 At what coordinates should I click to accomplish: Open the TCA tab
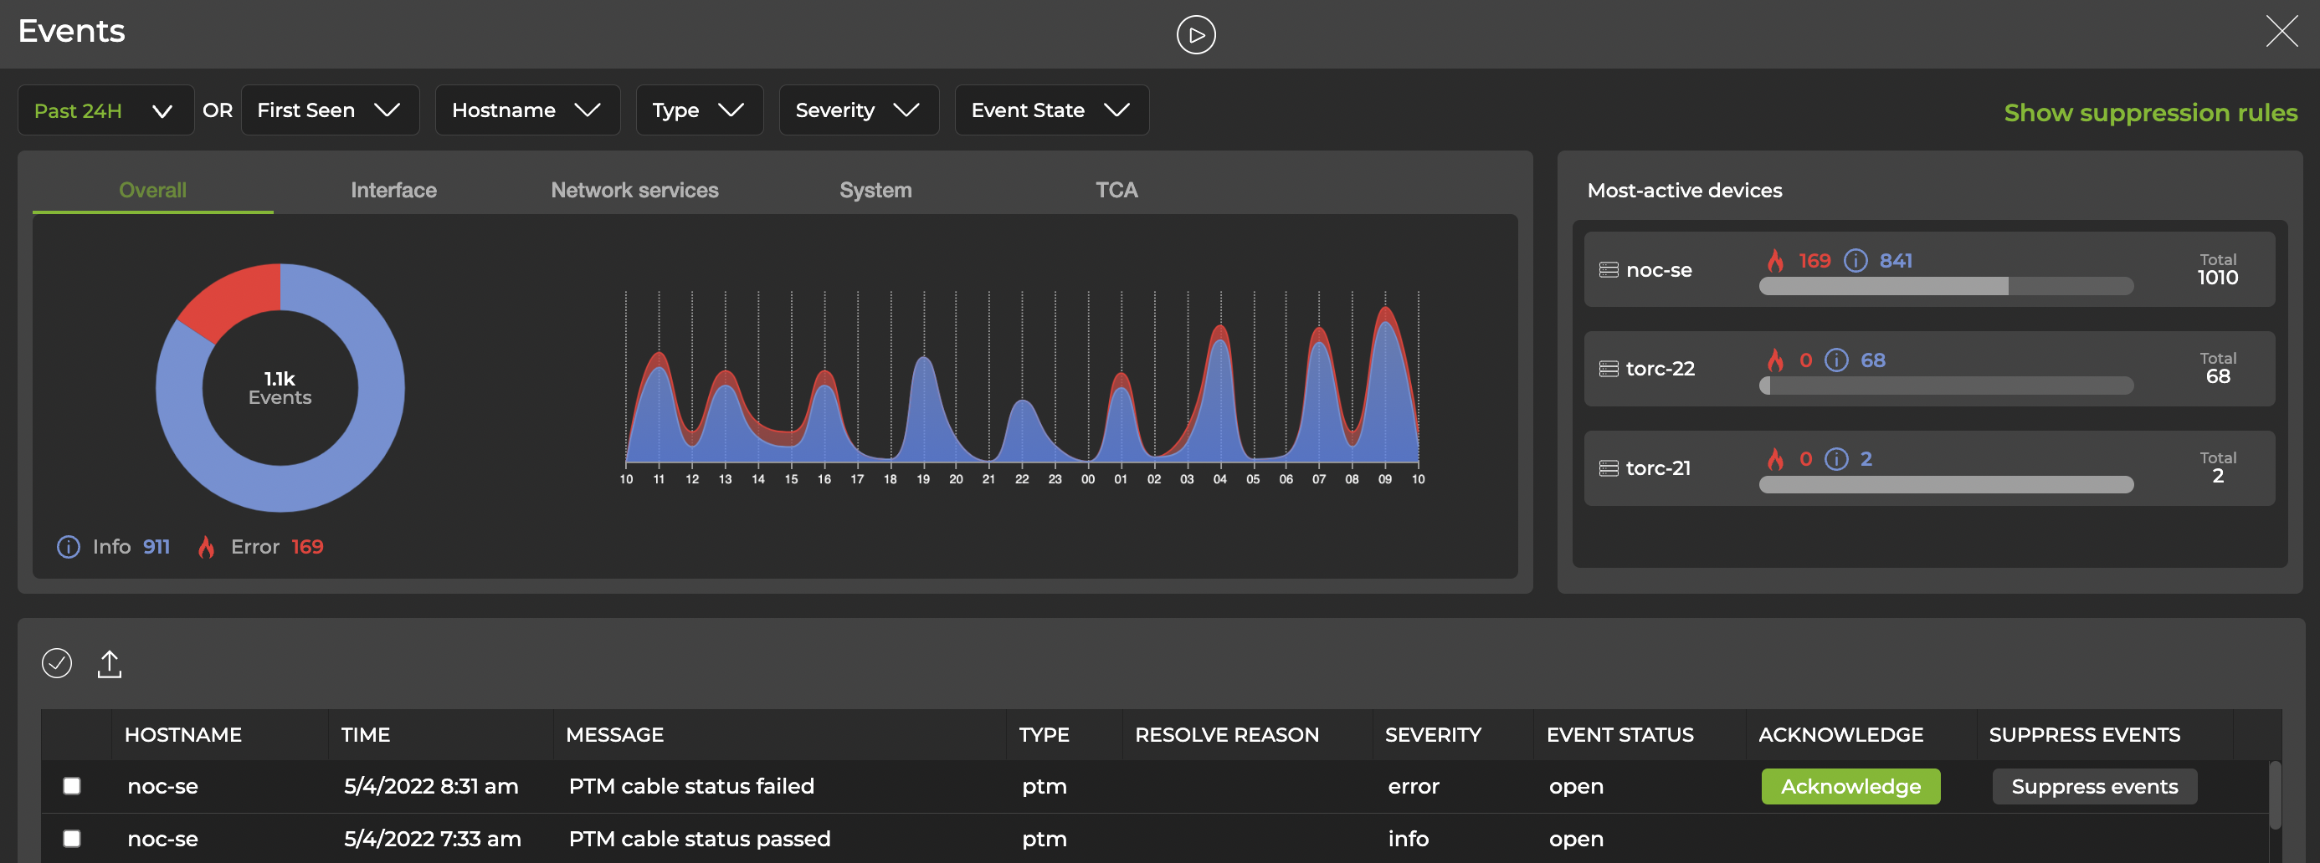pos(1116,190)
